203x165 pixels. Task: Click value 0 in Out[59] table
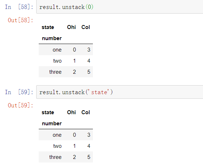click(75, 135)
